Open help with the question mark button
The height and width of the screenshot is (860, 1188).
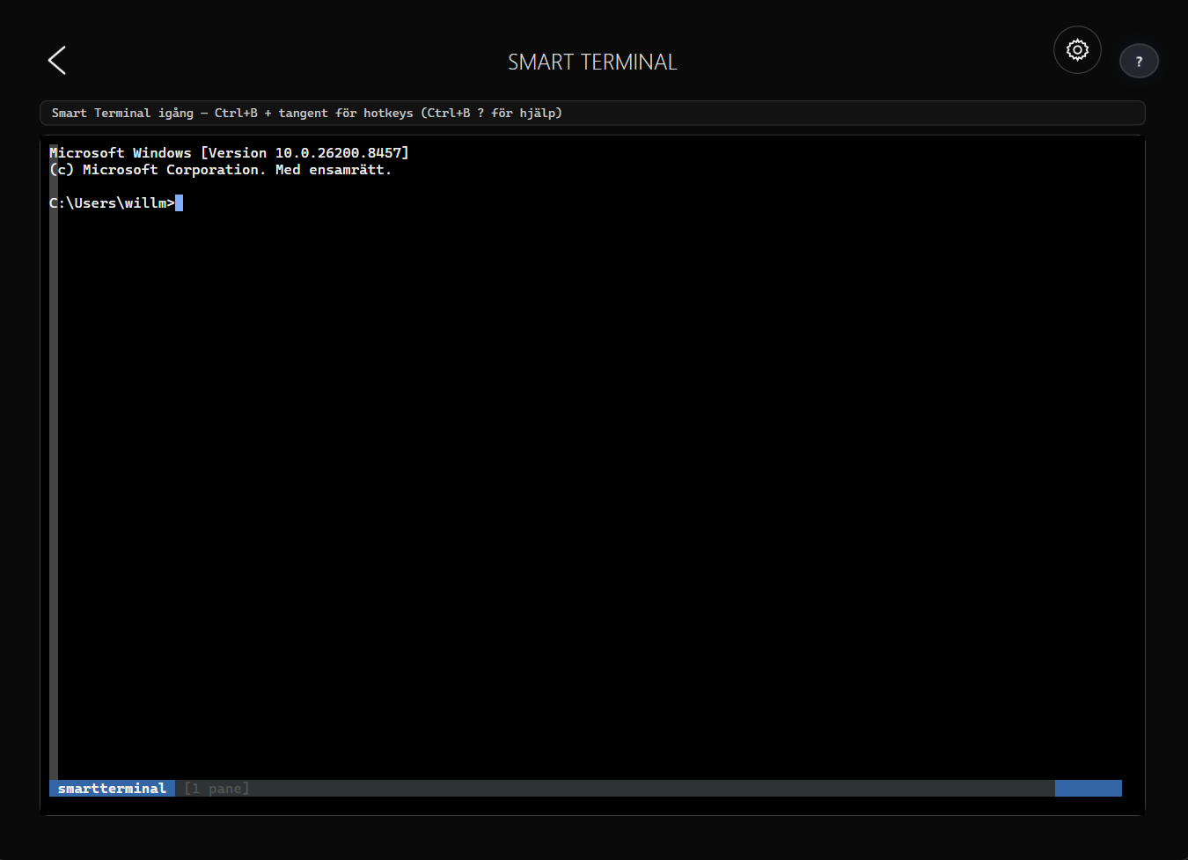tap(1139, 62)
